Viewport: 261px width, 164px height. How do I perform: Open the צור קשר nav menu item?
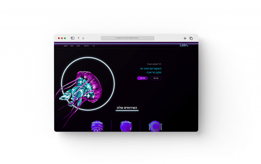click(x=66, y=46)
